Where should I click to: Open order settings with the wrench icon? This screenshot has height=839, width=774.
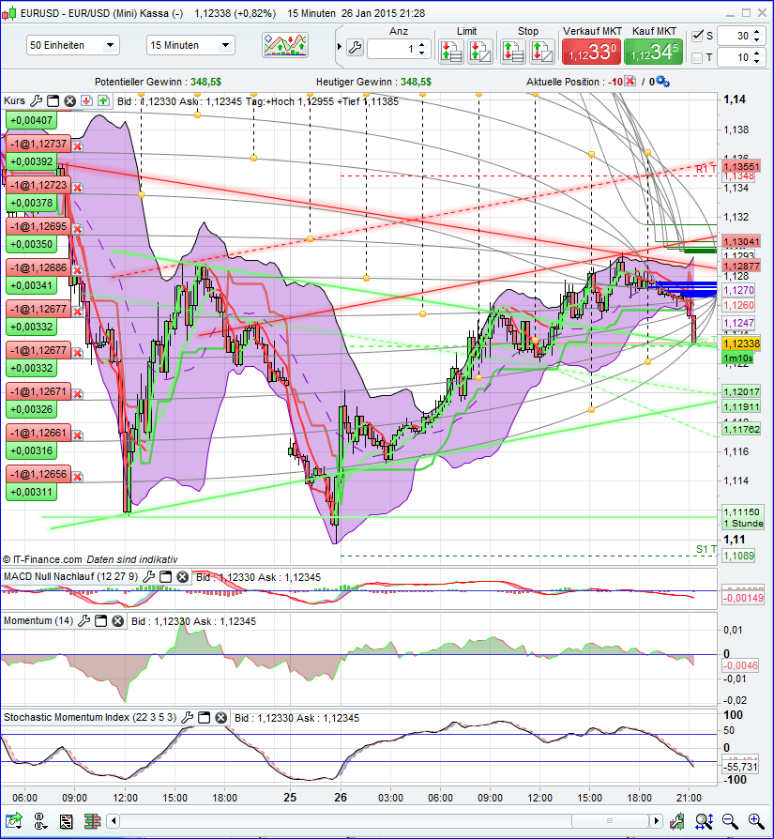[x=357, y=45]
